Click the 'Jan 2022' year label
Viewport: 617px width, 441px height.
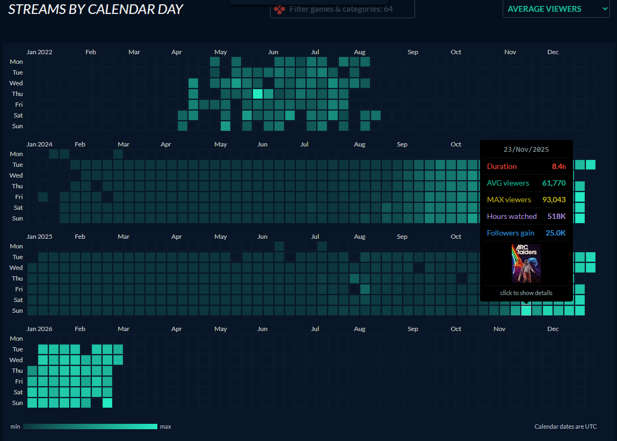tap(39, 52)
